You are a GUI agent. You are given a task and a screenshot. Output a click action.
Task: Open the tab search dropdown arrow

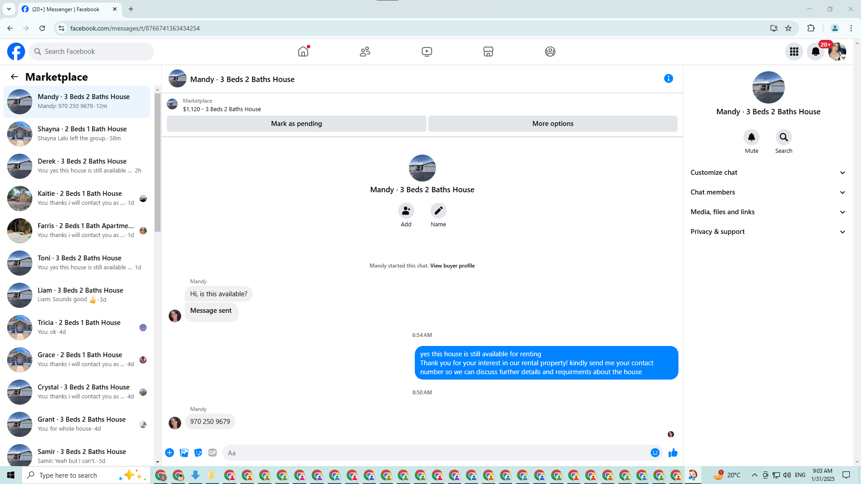[9, 9]
